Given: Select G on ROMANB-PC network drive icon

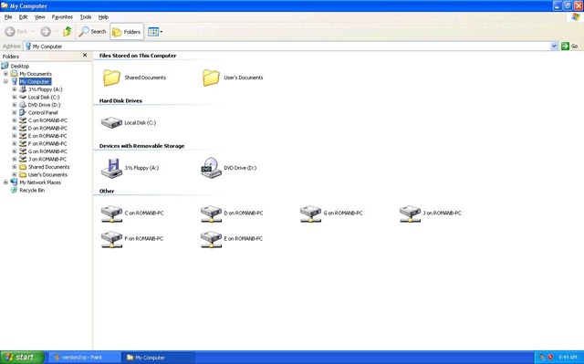Looking at the screenshot, I should point(310,213).
